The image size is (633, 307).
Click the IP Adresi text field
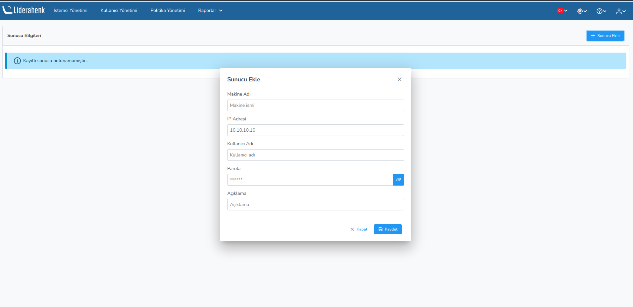pyautogui.click(x=315, y=130)
